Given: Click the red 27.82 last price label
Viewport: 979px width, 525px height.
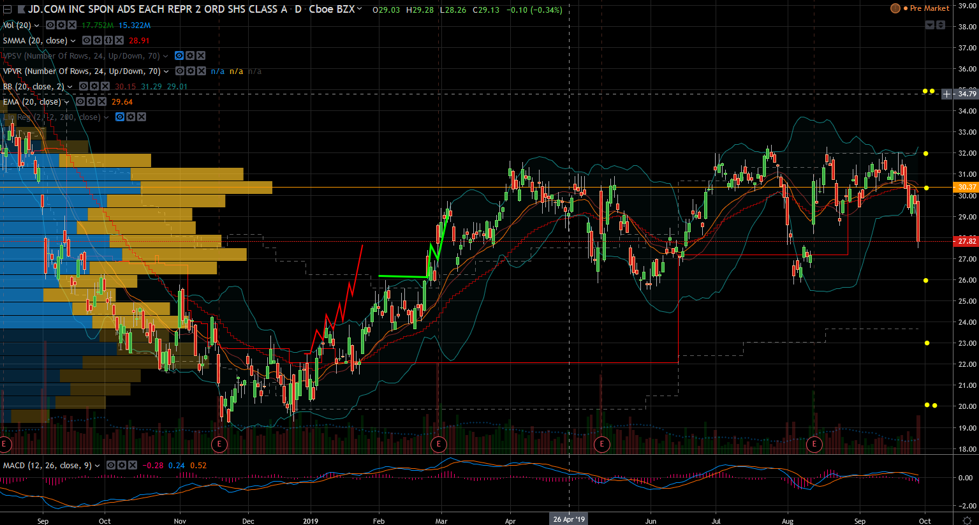Looking at the screenshot, I should 966,241.
